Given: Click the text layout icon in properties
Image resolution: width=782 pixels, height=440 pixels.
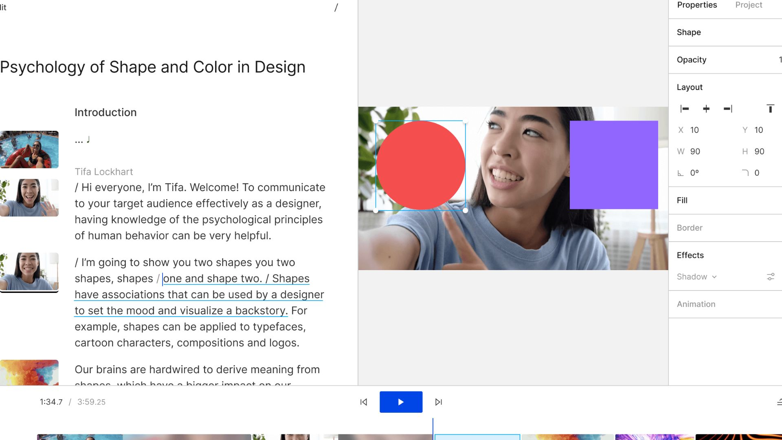Looking at the screenshot, I should (770, 108).
